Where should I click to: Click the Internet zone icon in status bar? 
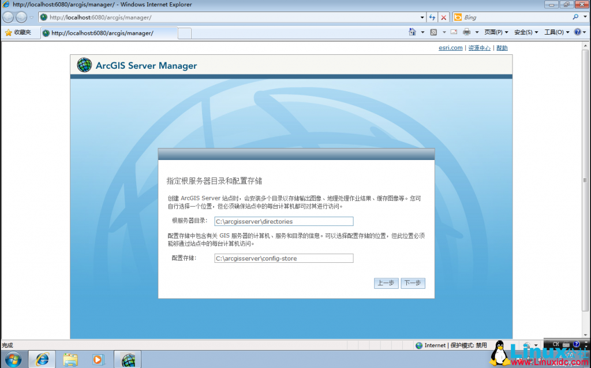418,345
